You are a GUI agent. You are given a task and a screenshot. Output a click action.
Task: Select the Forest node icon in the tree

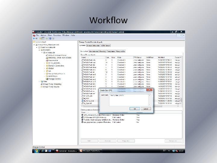(x=39, y=47)
